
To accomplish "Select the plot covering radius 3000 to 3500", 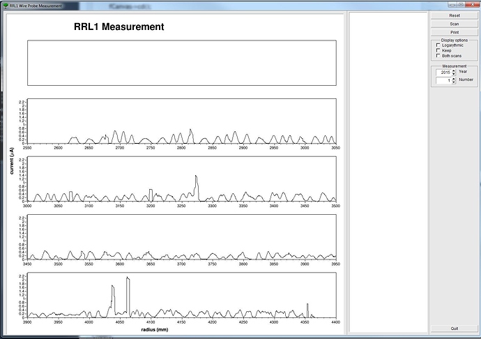I will coord(182,179).
